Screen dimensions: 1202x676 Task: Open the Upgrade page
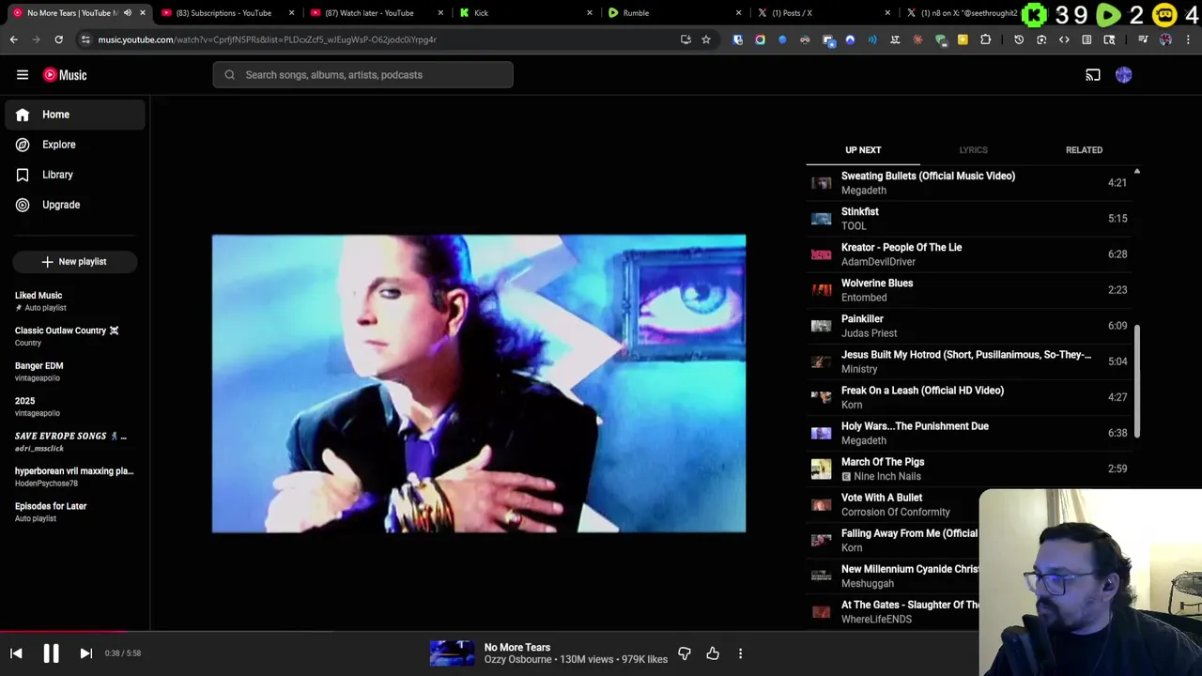point(75,205)
